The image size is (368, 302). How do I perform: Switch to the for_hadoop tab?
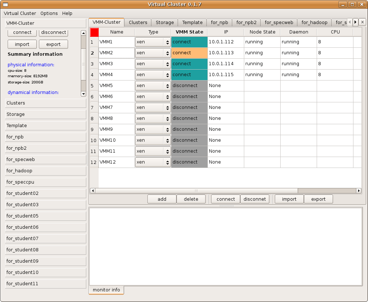pyautogui.click(x=314, y=23)
